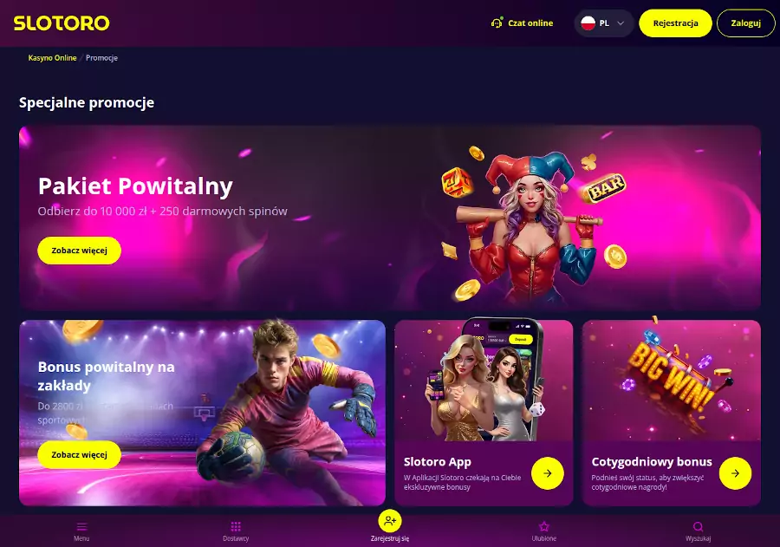Click the Slotoro App phone thumbnail

(x=484, y=381)
